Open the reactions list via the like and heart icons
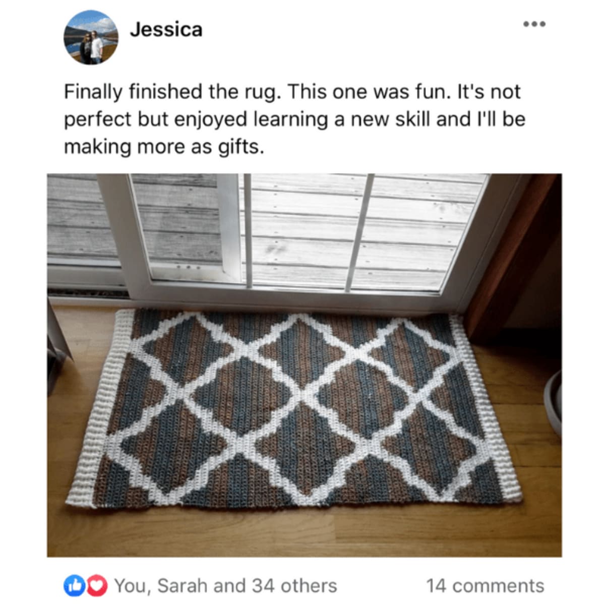The width and height of the screenshot is (605, 605). tap(86, 585)
